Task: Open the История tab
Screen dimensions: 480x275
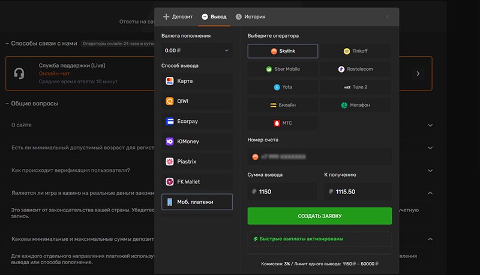Action: (250, 17)
